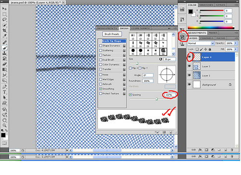241x175 pixels.
Task: Open the Mini Bridge dock icon
Action: (182, 9)
